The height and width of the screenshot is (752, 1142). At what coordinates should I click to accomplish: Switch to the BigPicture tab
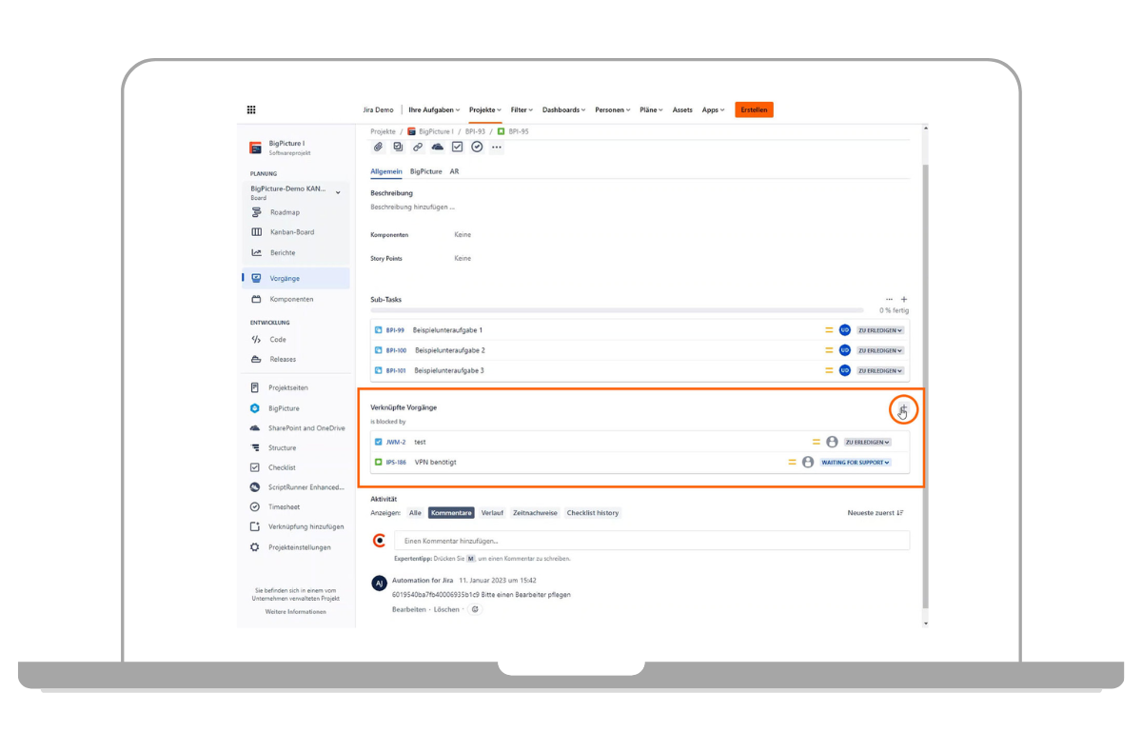click(425, 171)
